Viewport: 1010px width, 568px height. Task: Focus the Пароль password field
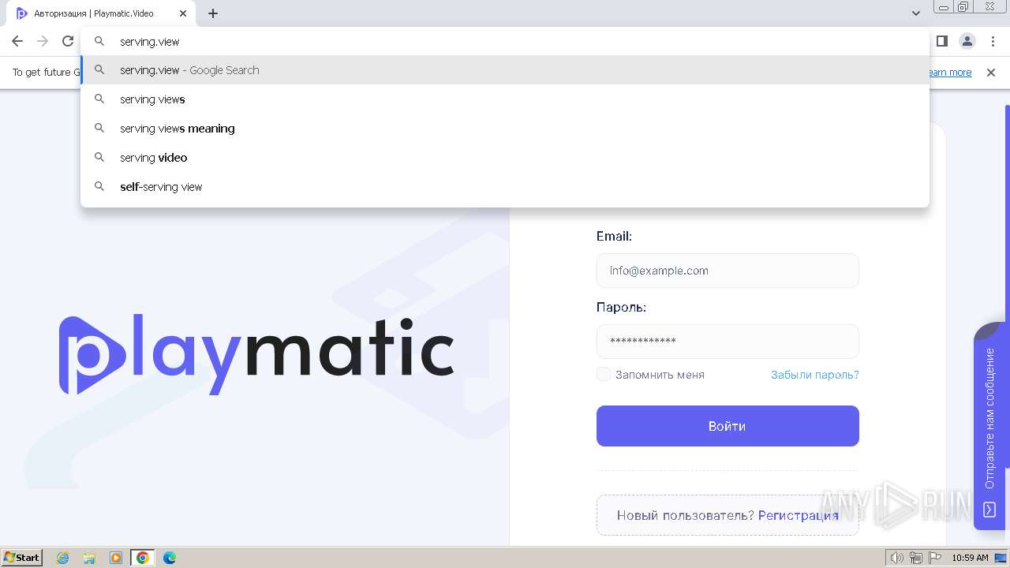728,342
